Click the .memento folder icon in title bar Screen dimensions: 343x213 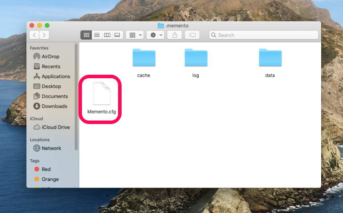coord(161,25)
